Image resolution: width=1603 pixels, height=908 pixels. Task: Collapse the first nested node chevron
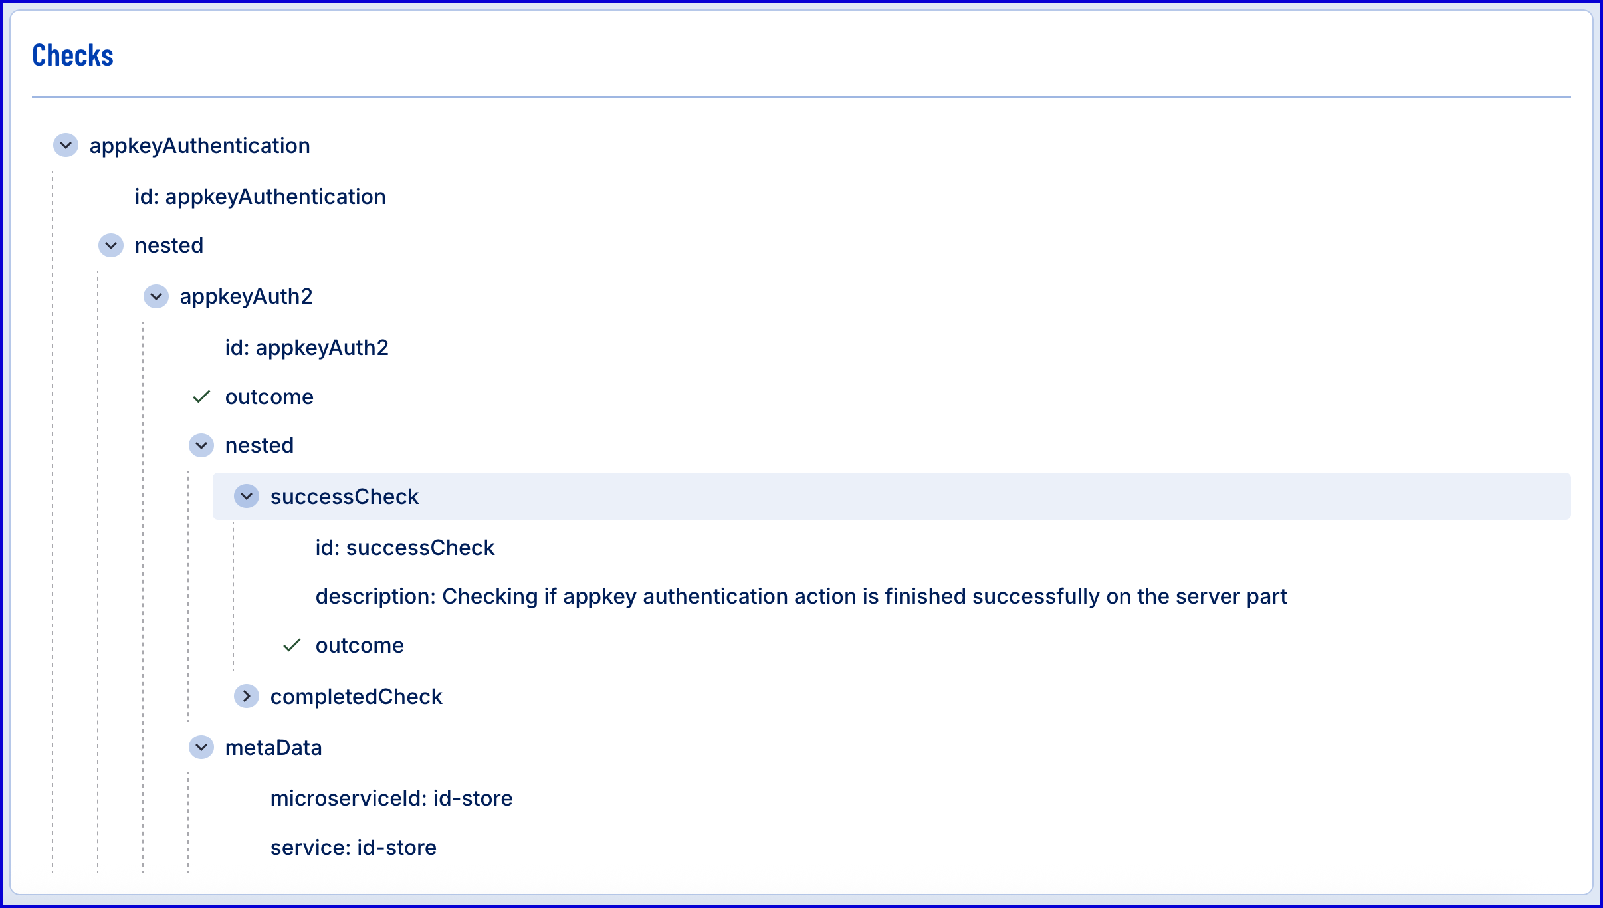(x=111, y=245)
